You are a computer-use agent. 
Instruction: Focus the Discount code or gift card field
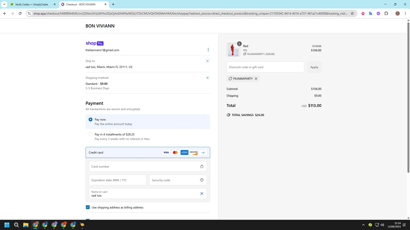pos(265,67)
